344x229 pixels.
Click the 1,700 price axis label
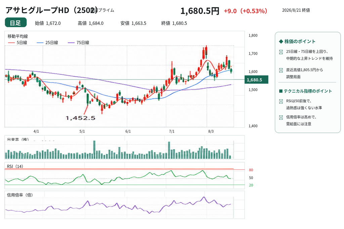point(253,53)
